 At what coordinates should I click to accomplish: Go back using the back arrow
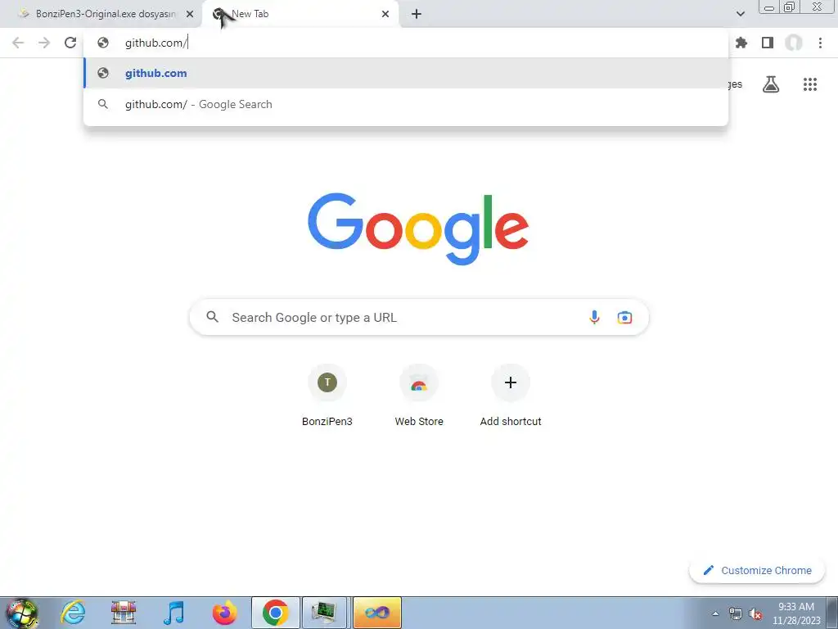pos(18,43)
